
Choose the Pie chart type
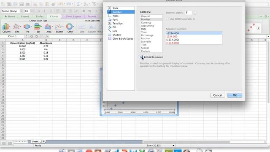click(27, 28)
